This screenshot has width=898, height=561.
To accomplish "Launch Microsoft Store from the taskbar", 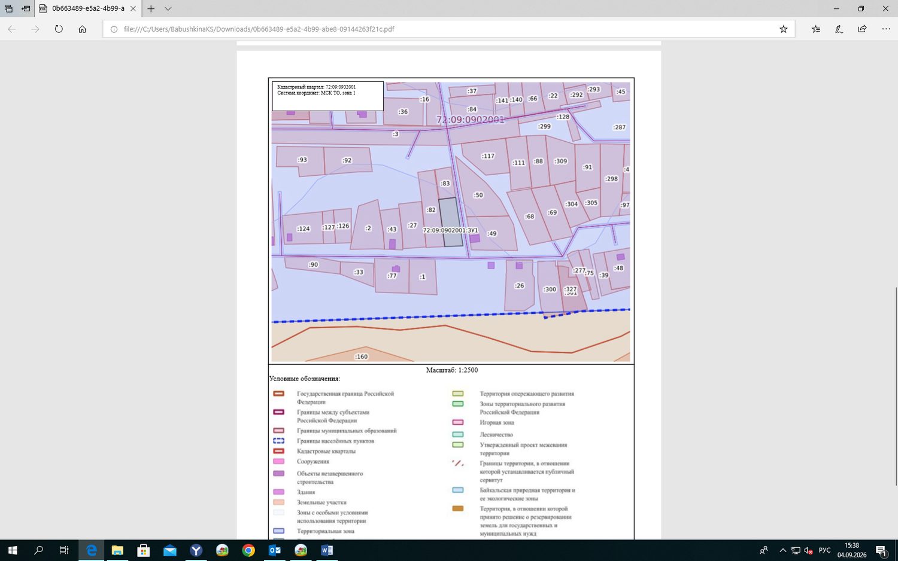I will 144,550.
